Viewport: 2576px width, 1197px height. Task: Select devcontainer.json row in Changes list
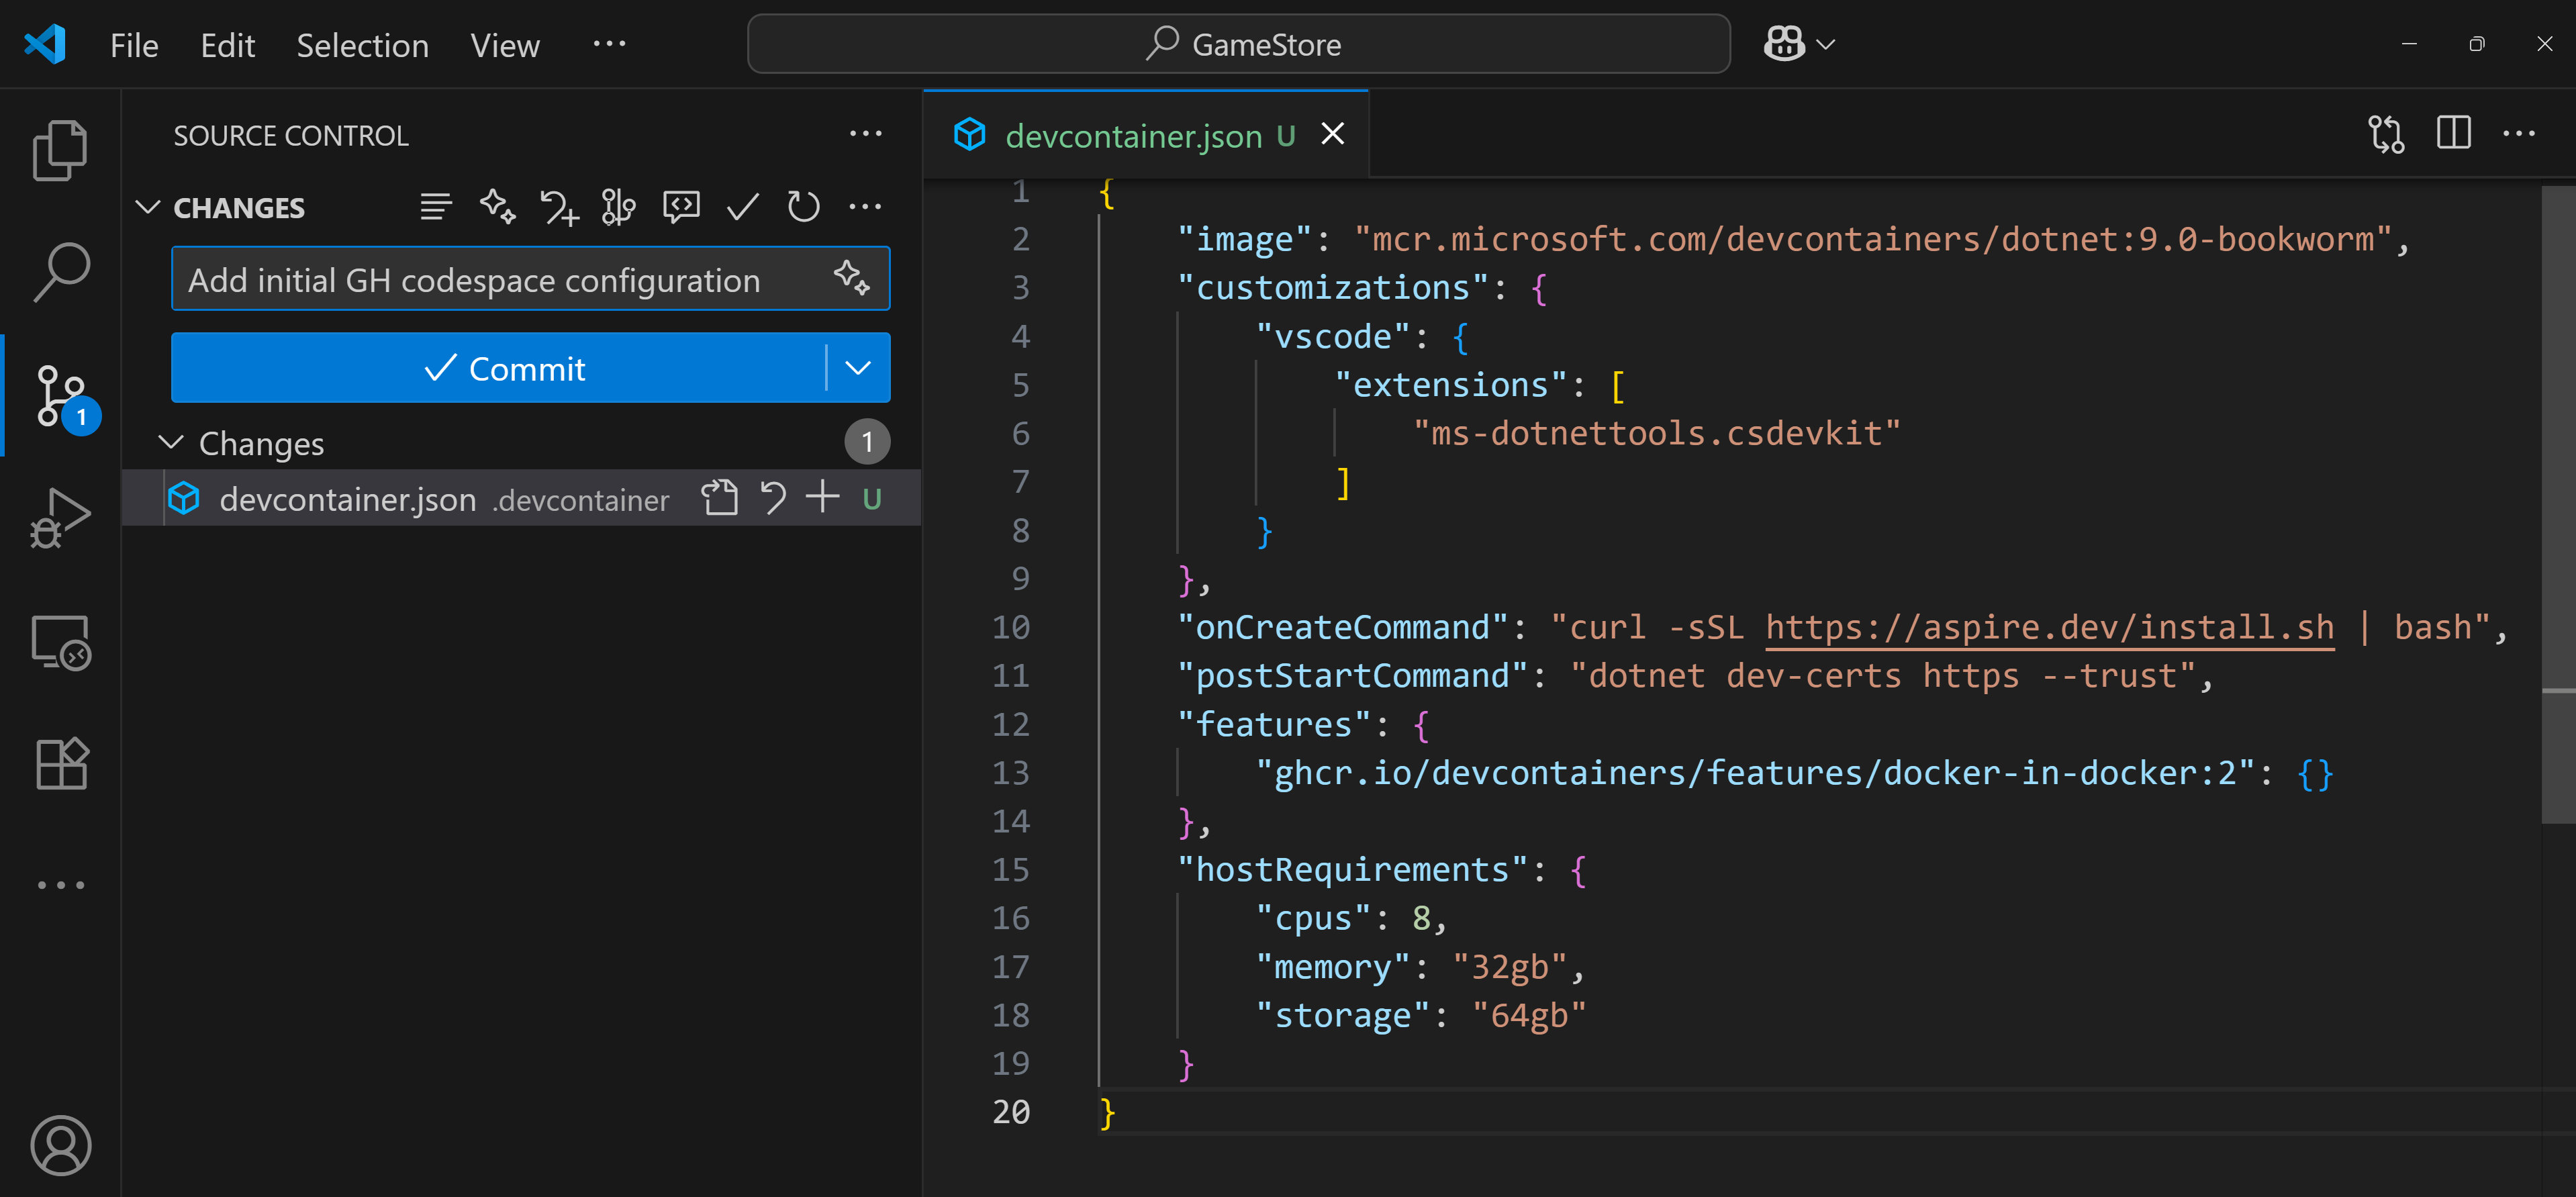[x=522, y=498]
